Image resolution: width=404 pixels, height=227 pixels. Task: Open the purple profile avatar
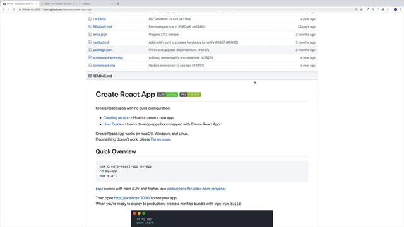pyautogui.click(x=395, y=9)
